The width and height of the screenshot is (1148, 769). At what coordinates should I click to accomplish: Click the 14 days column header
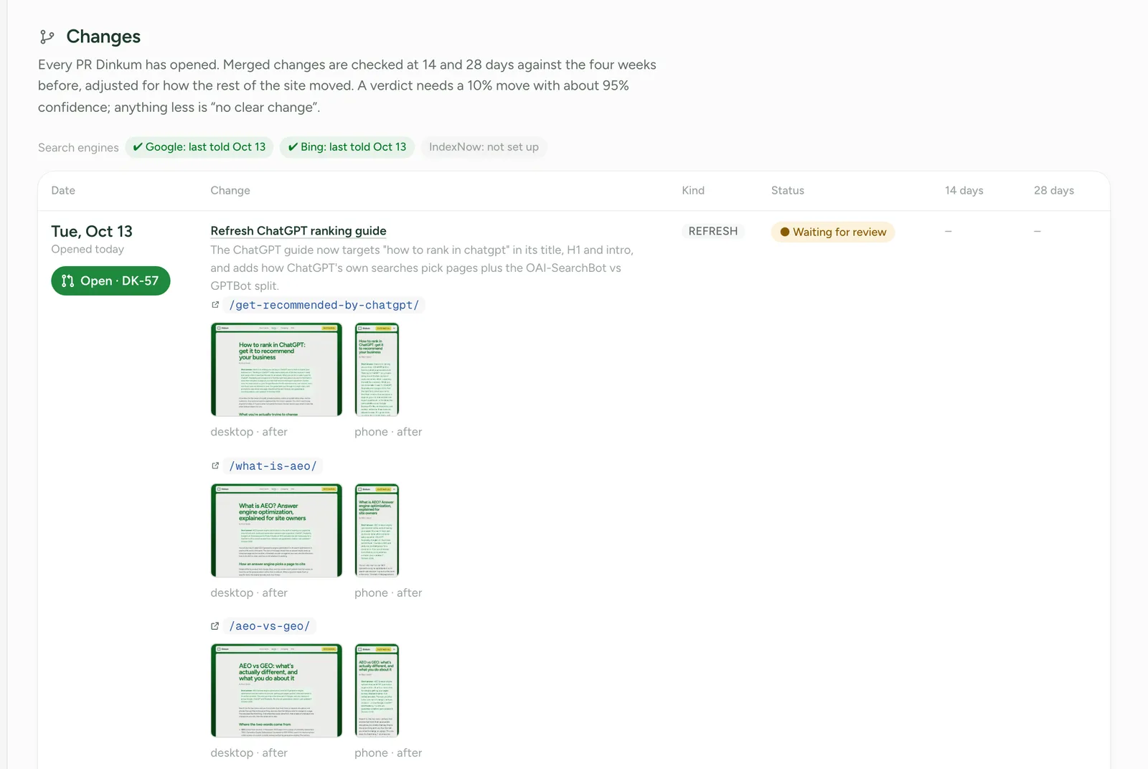pos(964,190)
